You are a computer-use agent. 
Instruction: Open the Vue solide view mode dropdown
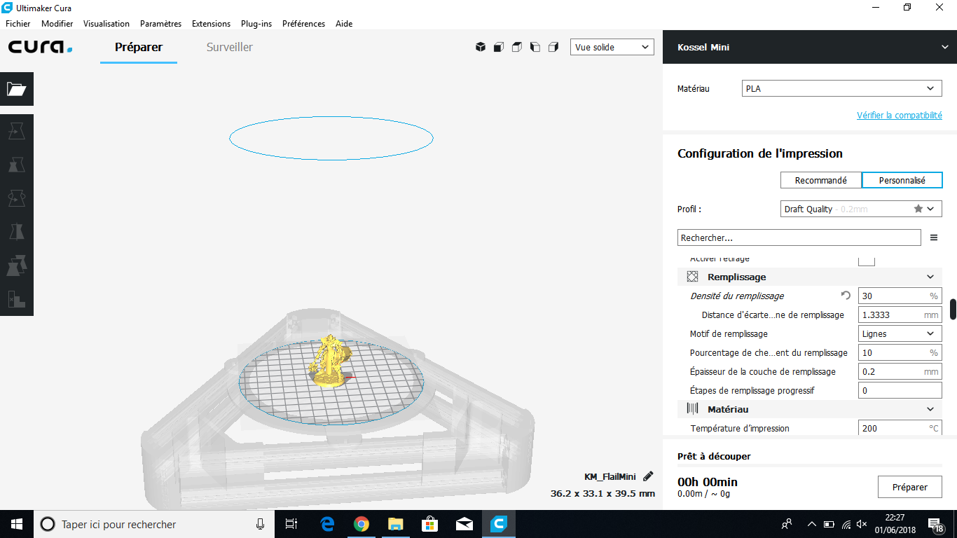coord(612,47)
